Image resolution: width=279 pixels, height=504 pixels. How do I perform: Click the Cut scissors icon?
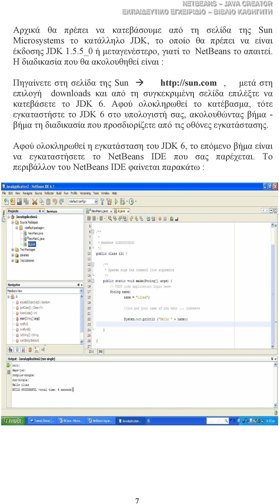pyautogui.click(x=35, y=201)
